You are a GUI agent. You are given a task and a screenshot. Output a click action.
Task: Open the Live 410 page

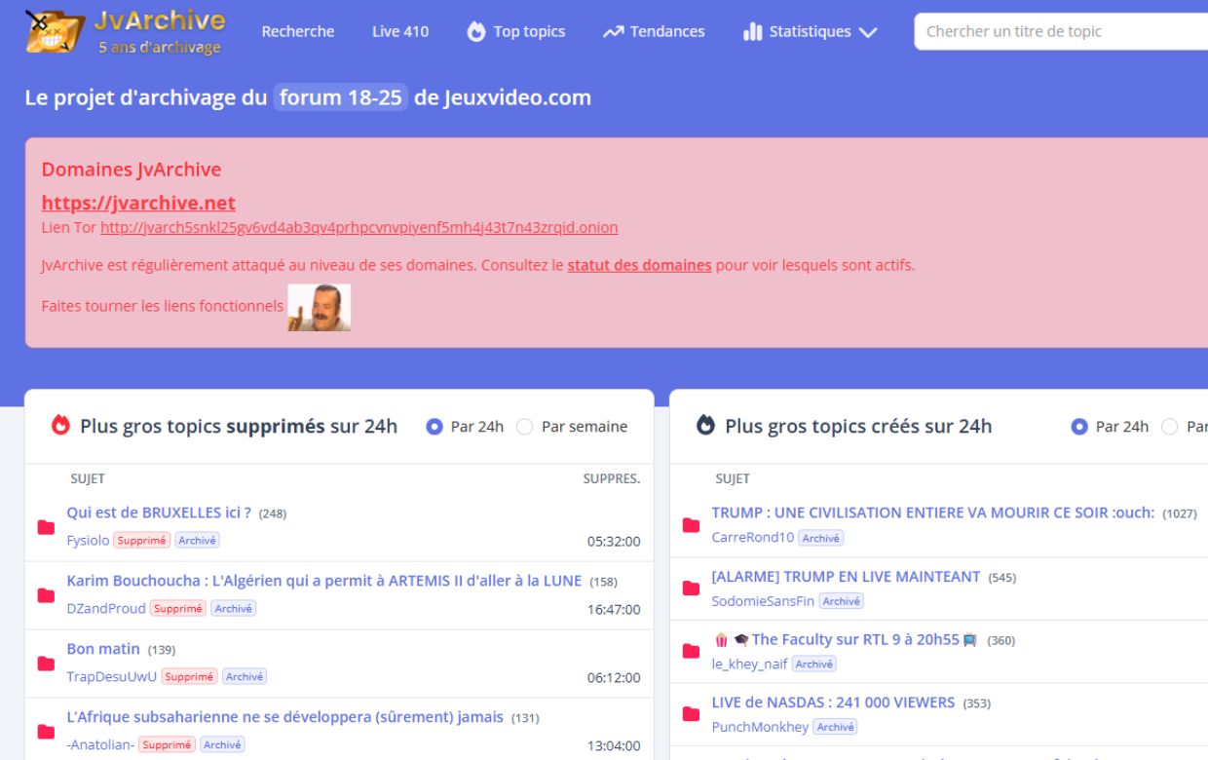399,31
